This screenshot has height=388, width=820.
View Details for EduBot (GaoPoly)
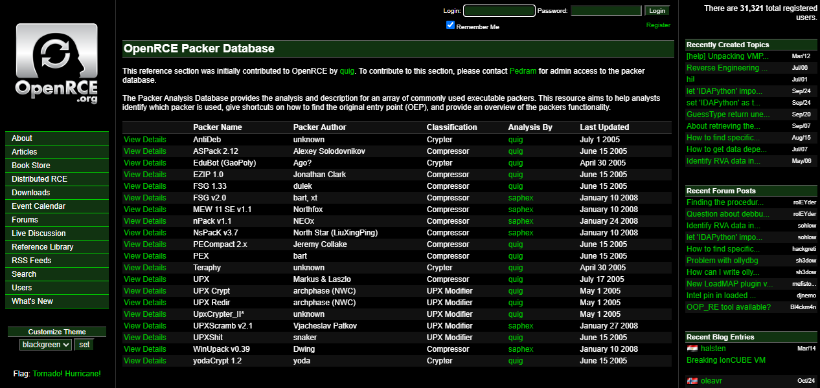[x=145, y=163]
